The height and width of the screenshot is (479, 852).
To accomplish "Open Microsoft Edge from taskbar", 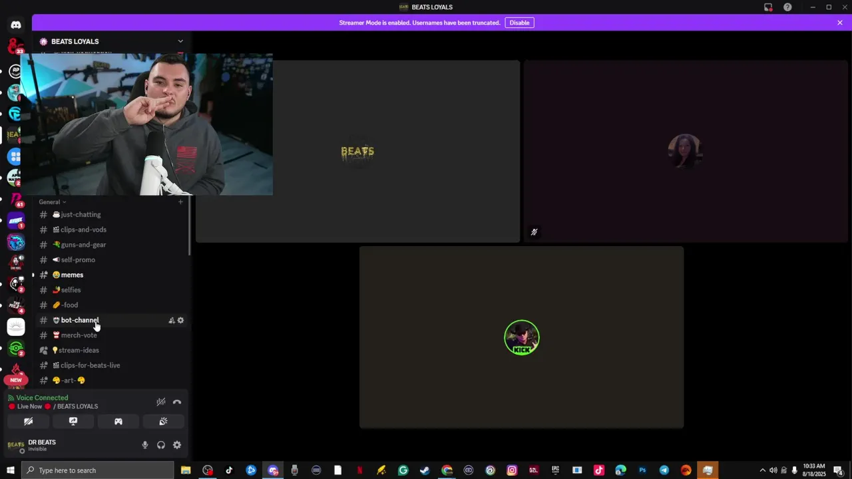I will 620,470.
